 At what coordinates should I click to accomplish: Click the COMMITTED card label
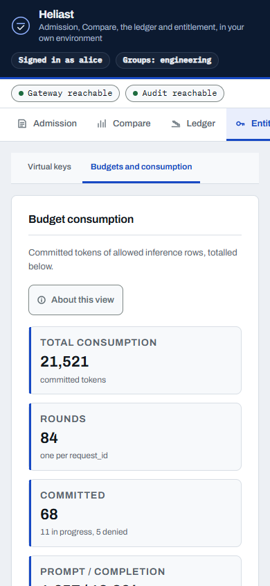73,495
